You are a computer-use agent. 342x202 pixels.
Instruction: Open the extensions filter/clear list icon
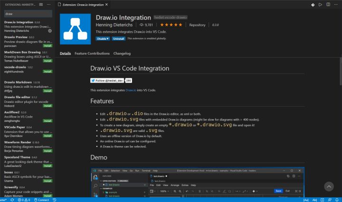41,4
